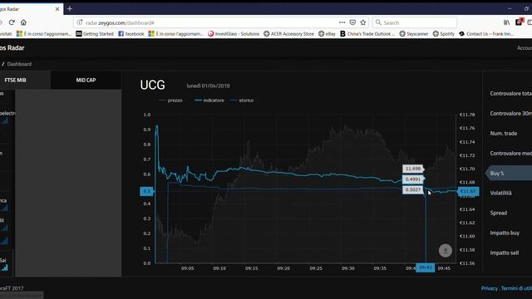Open the China's Trade Outlook bookmark
This screenshot has height=299, width=532.
tap(367, 33)
